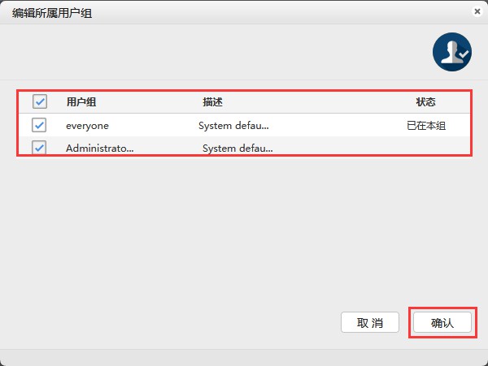The width and height of the screenshot is (488, 366).
Task: Click the bottom status bar strip
Action: click(244, 357)
